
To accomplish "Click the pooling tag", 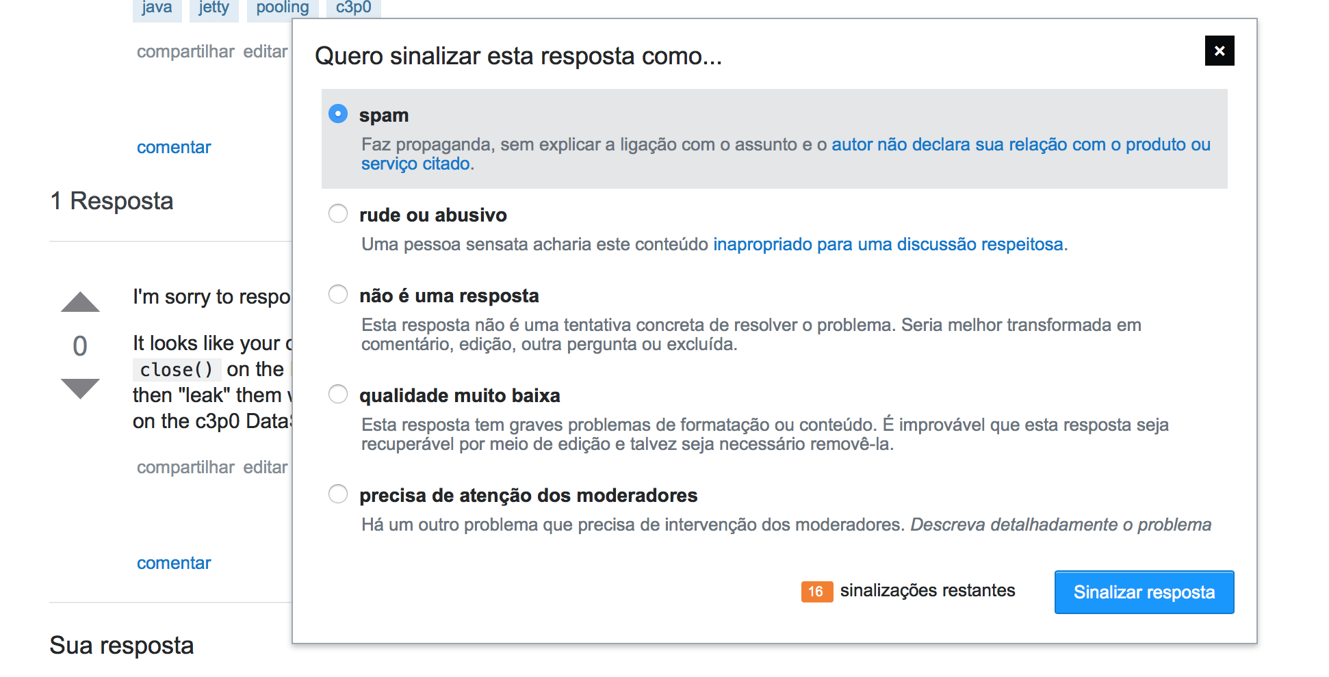I will tap(283, 9).
